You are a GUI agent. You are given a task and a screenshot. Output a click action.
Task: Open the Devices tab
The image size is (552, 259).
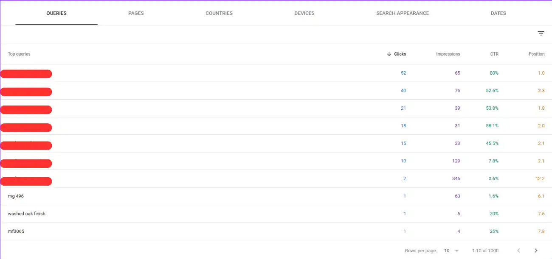pos(304,13)
